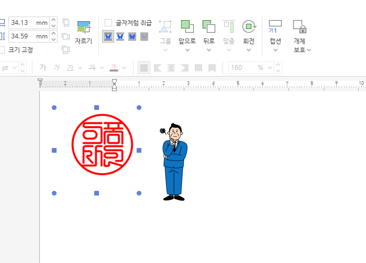This screenshot has height=263, width=366.
Task: Decrease width with the down stepper
Action: (54, 26)
